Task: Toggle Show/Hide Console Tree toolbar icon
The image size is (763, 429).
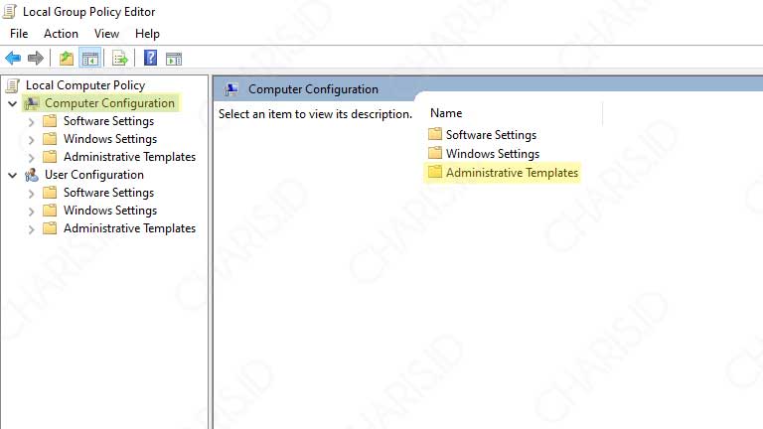Action: click(89, 59)
